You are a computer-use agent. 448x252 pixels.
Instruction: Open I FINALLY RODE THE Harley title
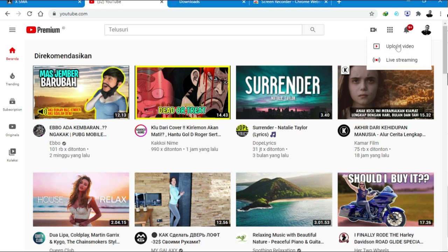coord(389,238)
